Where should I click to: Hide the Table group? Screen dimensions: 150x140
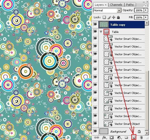[95, 31]
